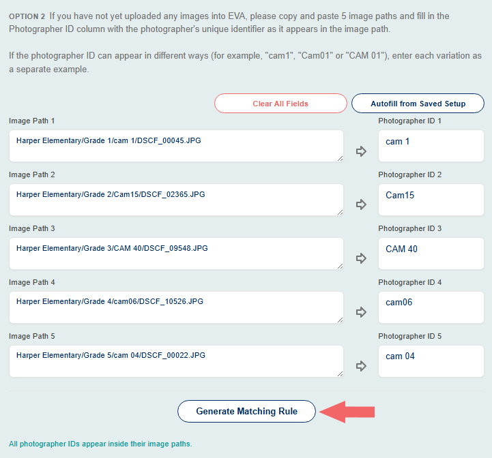492x458 pixels.
Task: Click the 'Image Path 2' label
Action: click(31, 174)
